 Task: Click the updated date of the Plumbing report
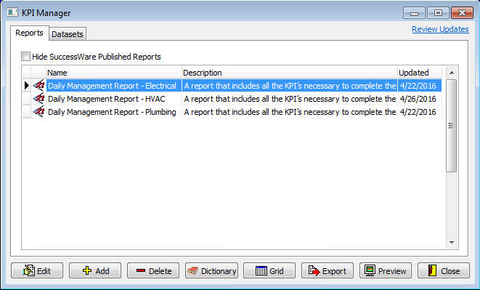pos(420,112)
